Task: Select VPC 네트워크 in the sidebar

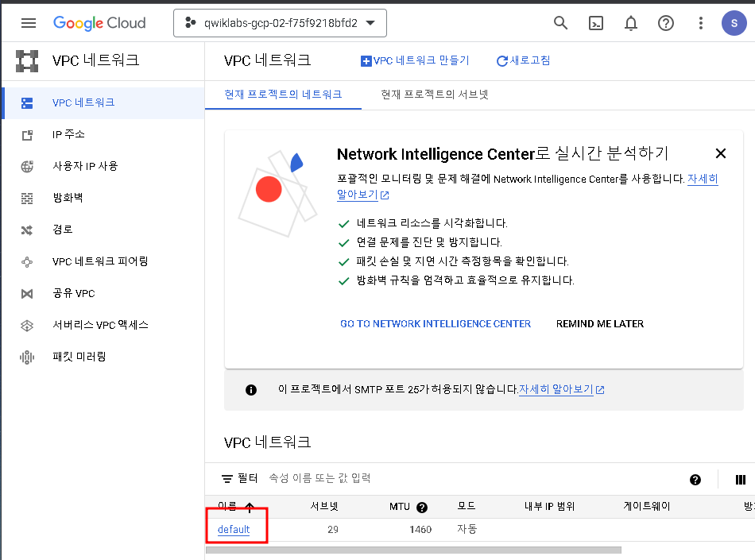Action: point(103,103)
